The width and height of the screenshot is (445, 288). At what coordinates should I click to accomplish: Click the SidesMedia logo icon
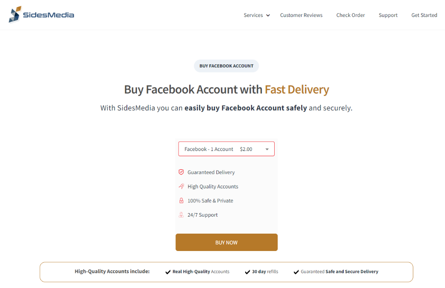[15, 14]
